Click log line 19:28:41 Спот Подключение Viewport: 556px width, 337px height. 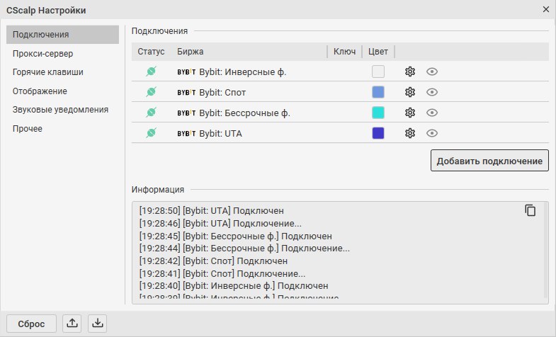(222, 273)
